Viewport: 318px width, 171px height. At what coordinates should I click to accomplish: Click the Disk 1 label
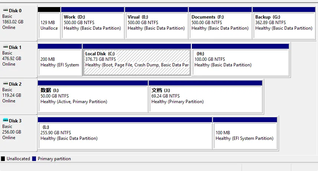(15, 47)
